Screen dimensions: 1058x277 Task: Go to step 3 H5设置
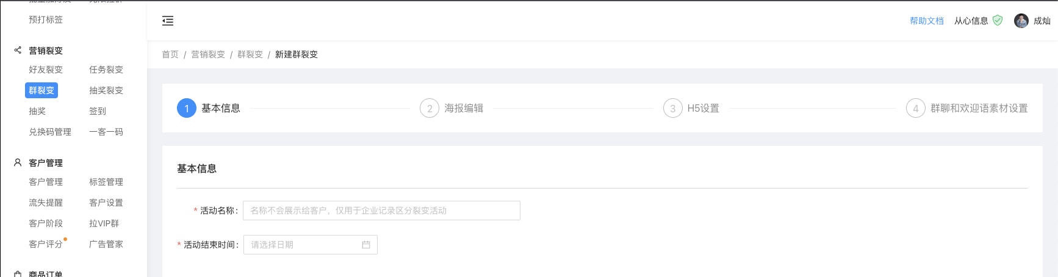691,108
